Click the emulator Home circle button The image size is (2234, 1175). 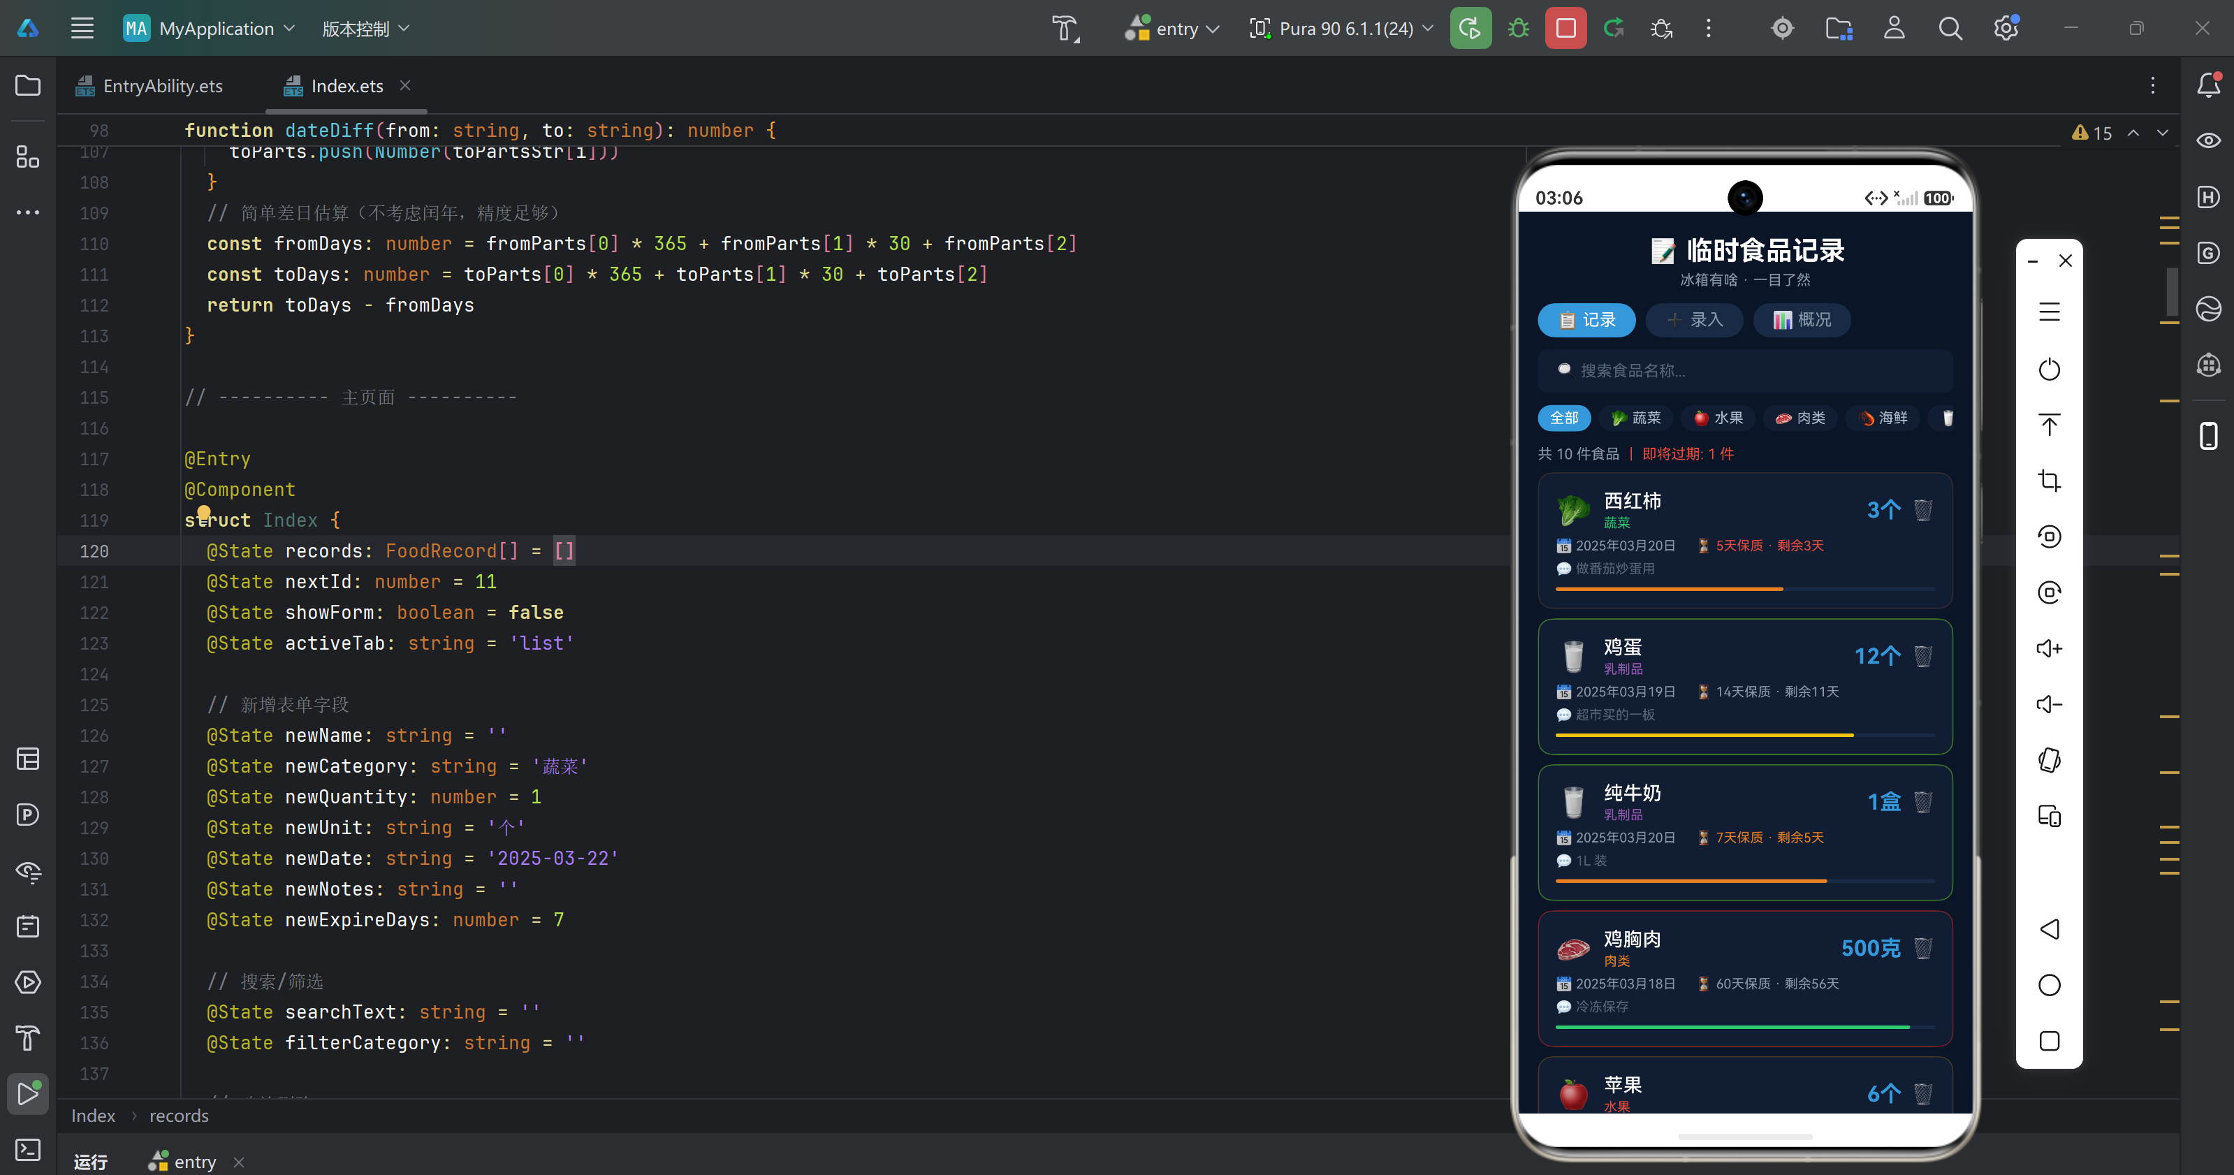point(2048,985)
